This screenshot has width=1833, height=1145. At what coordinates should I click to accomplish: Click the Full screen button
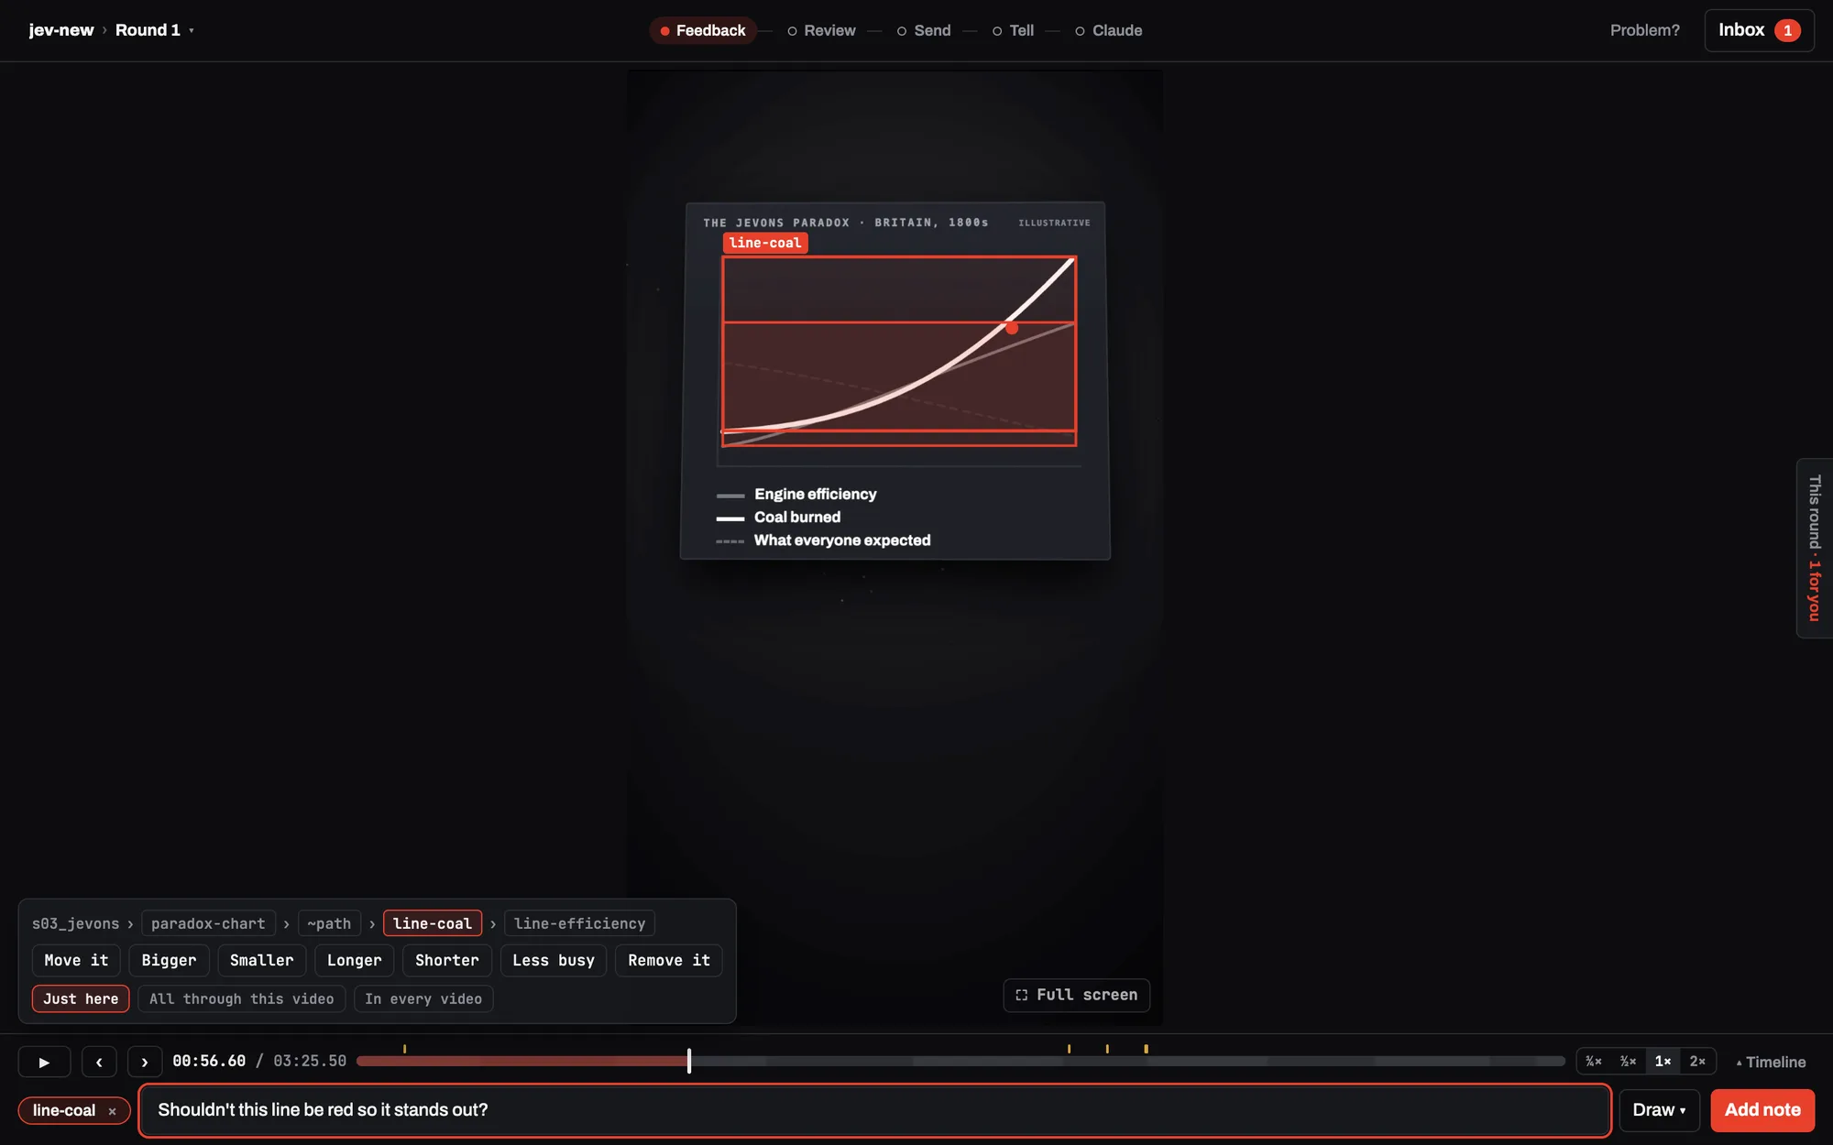pyautogui.click(x=1077, y=995)
